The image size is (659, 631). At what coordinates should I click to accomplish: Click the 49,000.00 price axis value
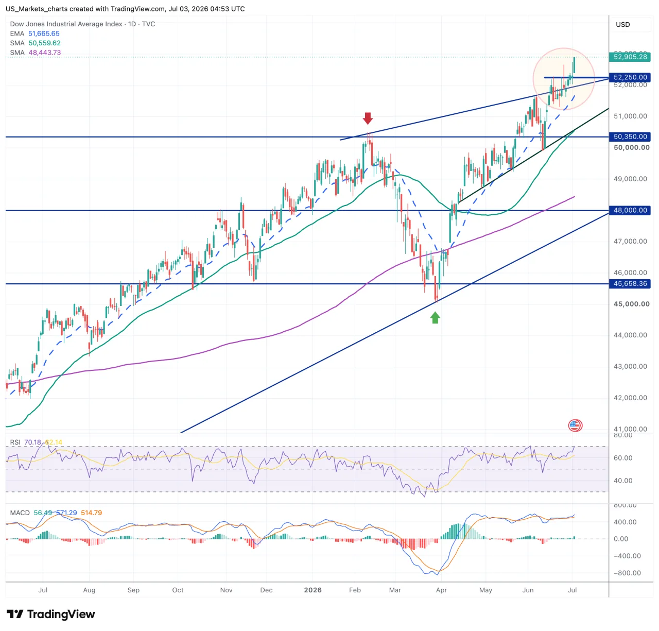(x=630, y=179)
